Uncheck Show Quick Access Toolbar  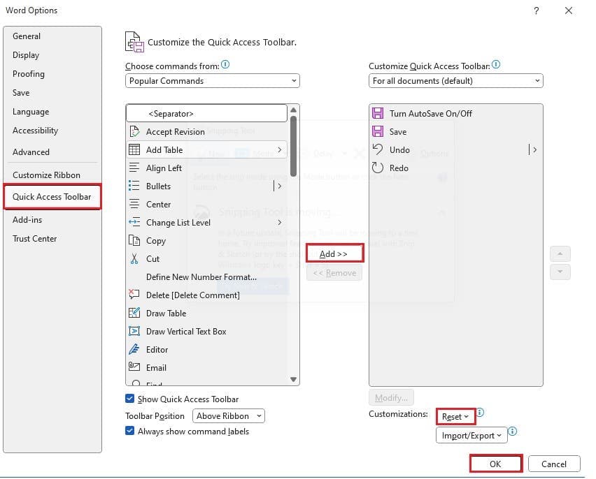click(129, 399)
